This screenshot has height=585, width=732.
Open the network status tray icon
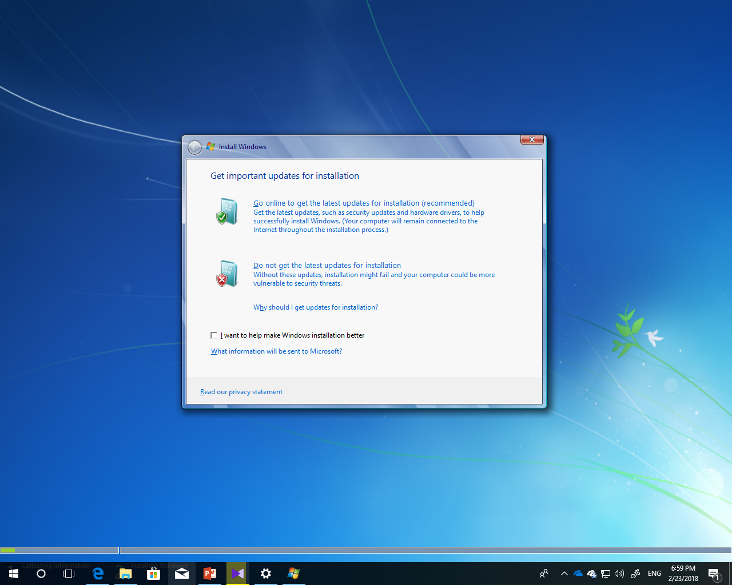[606, 574]
